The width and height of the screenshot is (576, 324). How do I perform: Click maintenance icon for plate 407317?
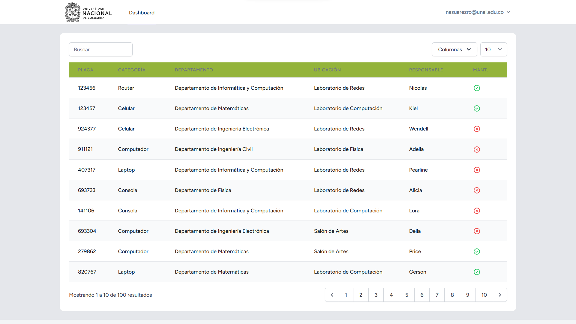pos(477,170)
